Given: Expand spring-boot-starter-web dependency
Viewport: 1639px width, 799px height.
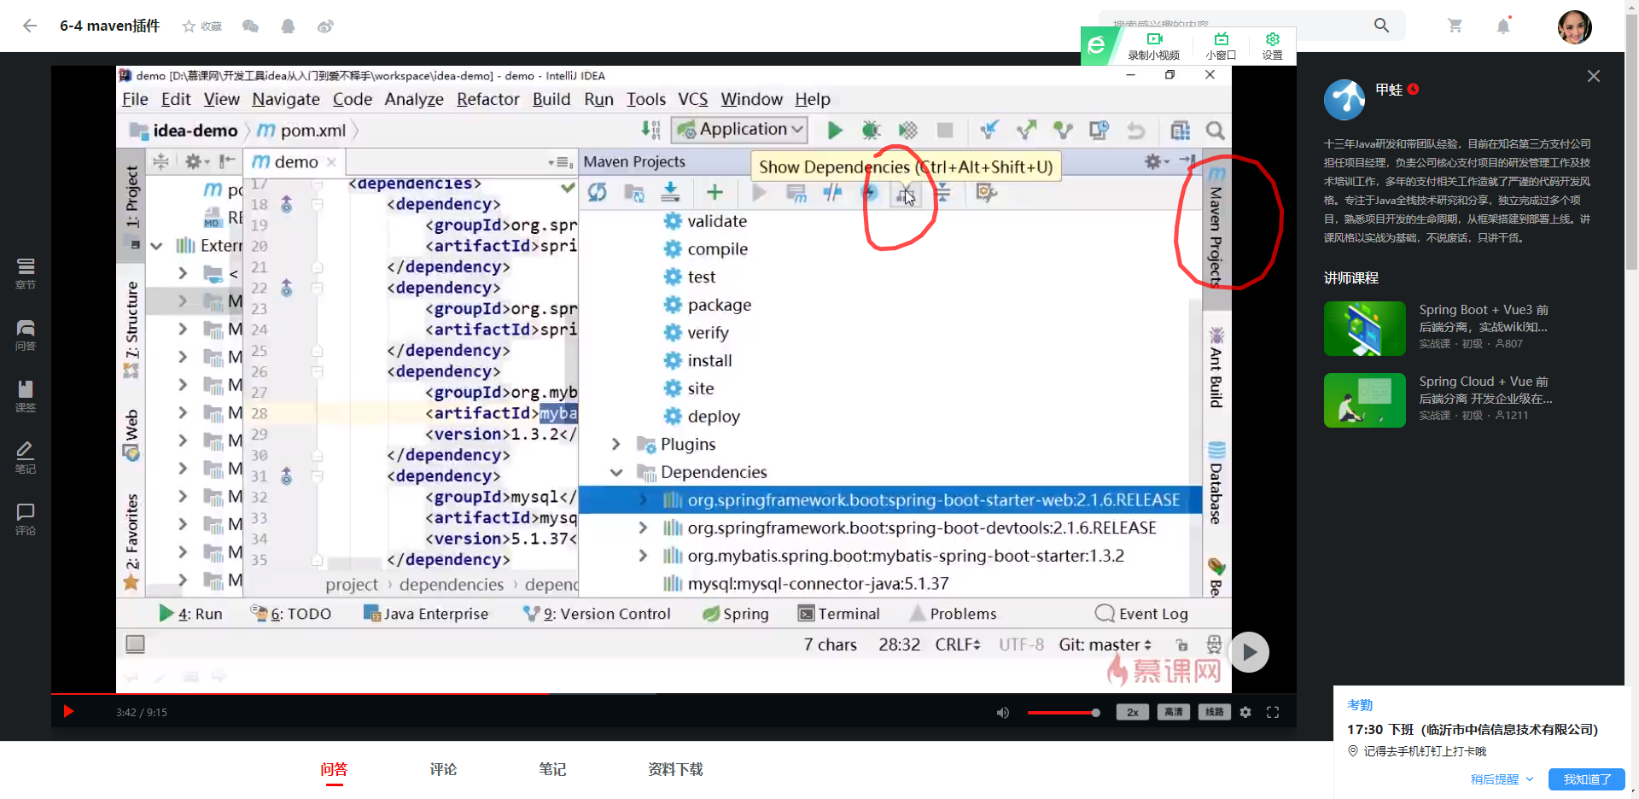Looking at the screenshot, I should (643, 500).
